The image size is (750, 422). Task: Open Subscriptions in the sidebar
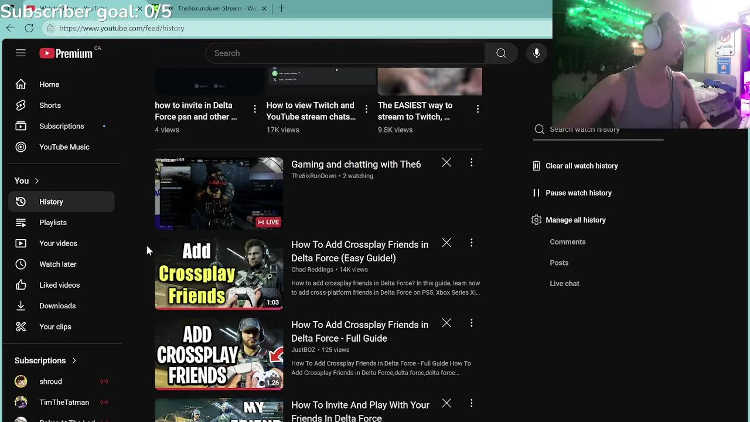tap(62, 126)
